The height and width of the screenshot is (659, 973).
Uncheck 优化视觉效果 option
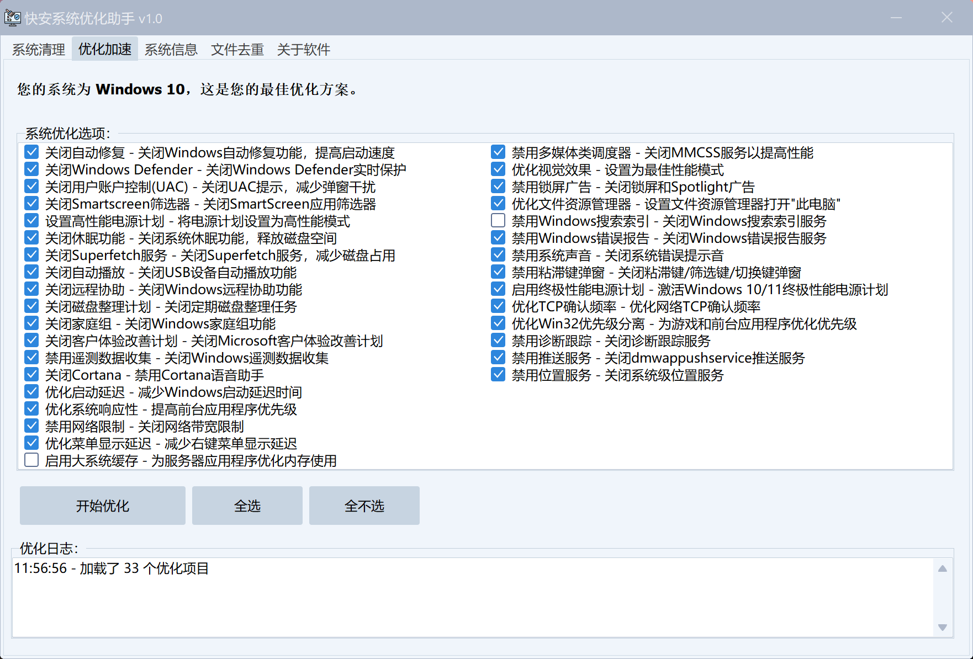(498, 169)
